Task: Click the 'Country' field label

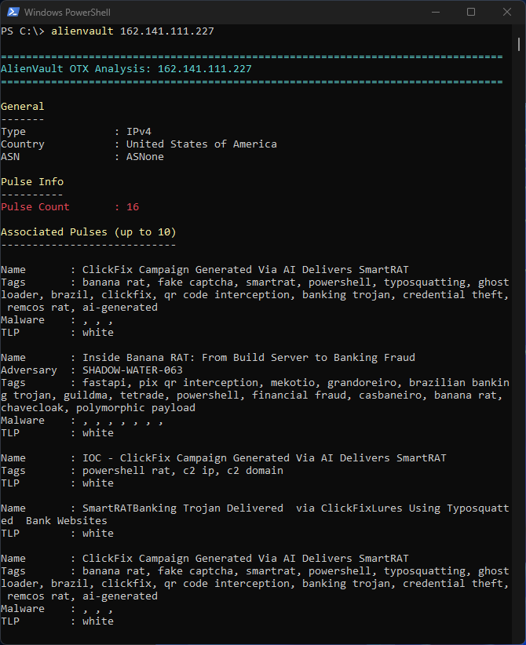Action: pyautogui.click(x=22, y=144)
